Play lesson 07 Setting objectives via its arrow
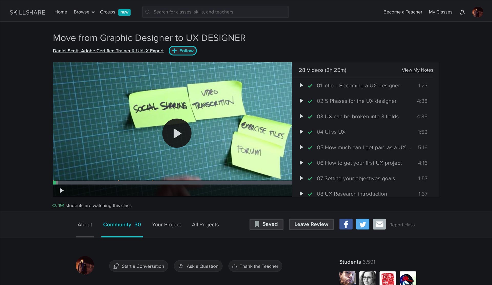Image resolution: width=492 pixels, height=285 pixels. click(x=302, y=178)
